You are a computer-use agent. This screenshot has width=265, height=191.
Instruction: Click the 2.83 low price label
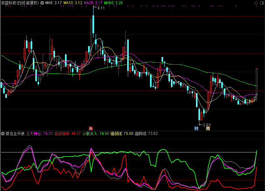(207, 125)
